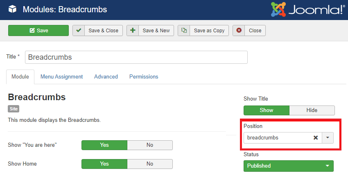This screenshot has height=184, width=348.
Task: Click the Breadcrumbs module heading
Action: tap(37, 97)
